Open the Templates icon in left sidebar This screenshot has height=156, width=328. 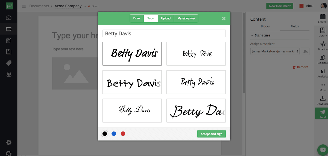[x=8, y=41]
